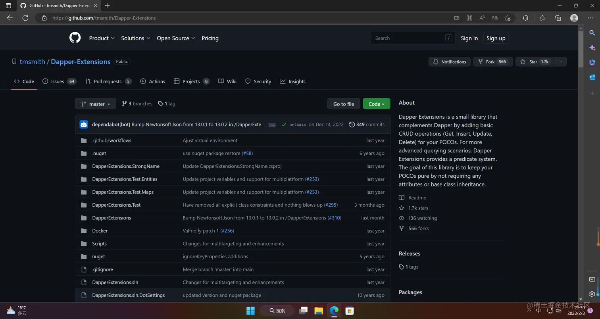Screen dimensions: 600x319
Task: Click the dependabot avatar icon
Action: tap(84, 124)
